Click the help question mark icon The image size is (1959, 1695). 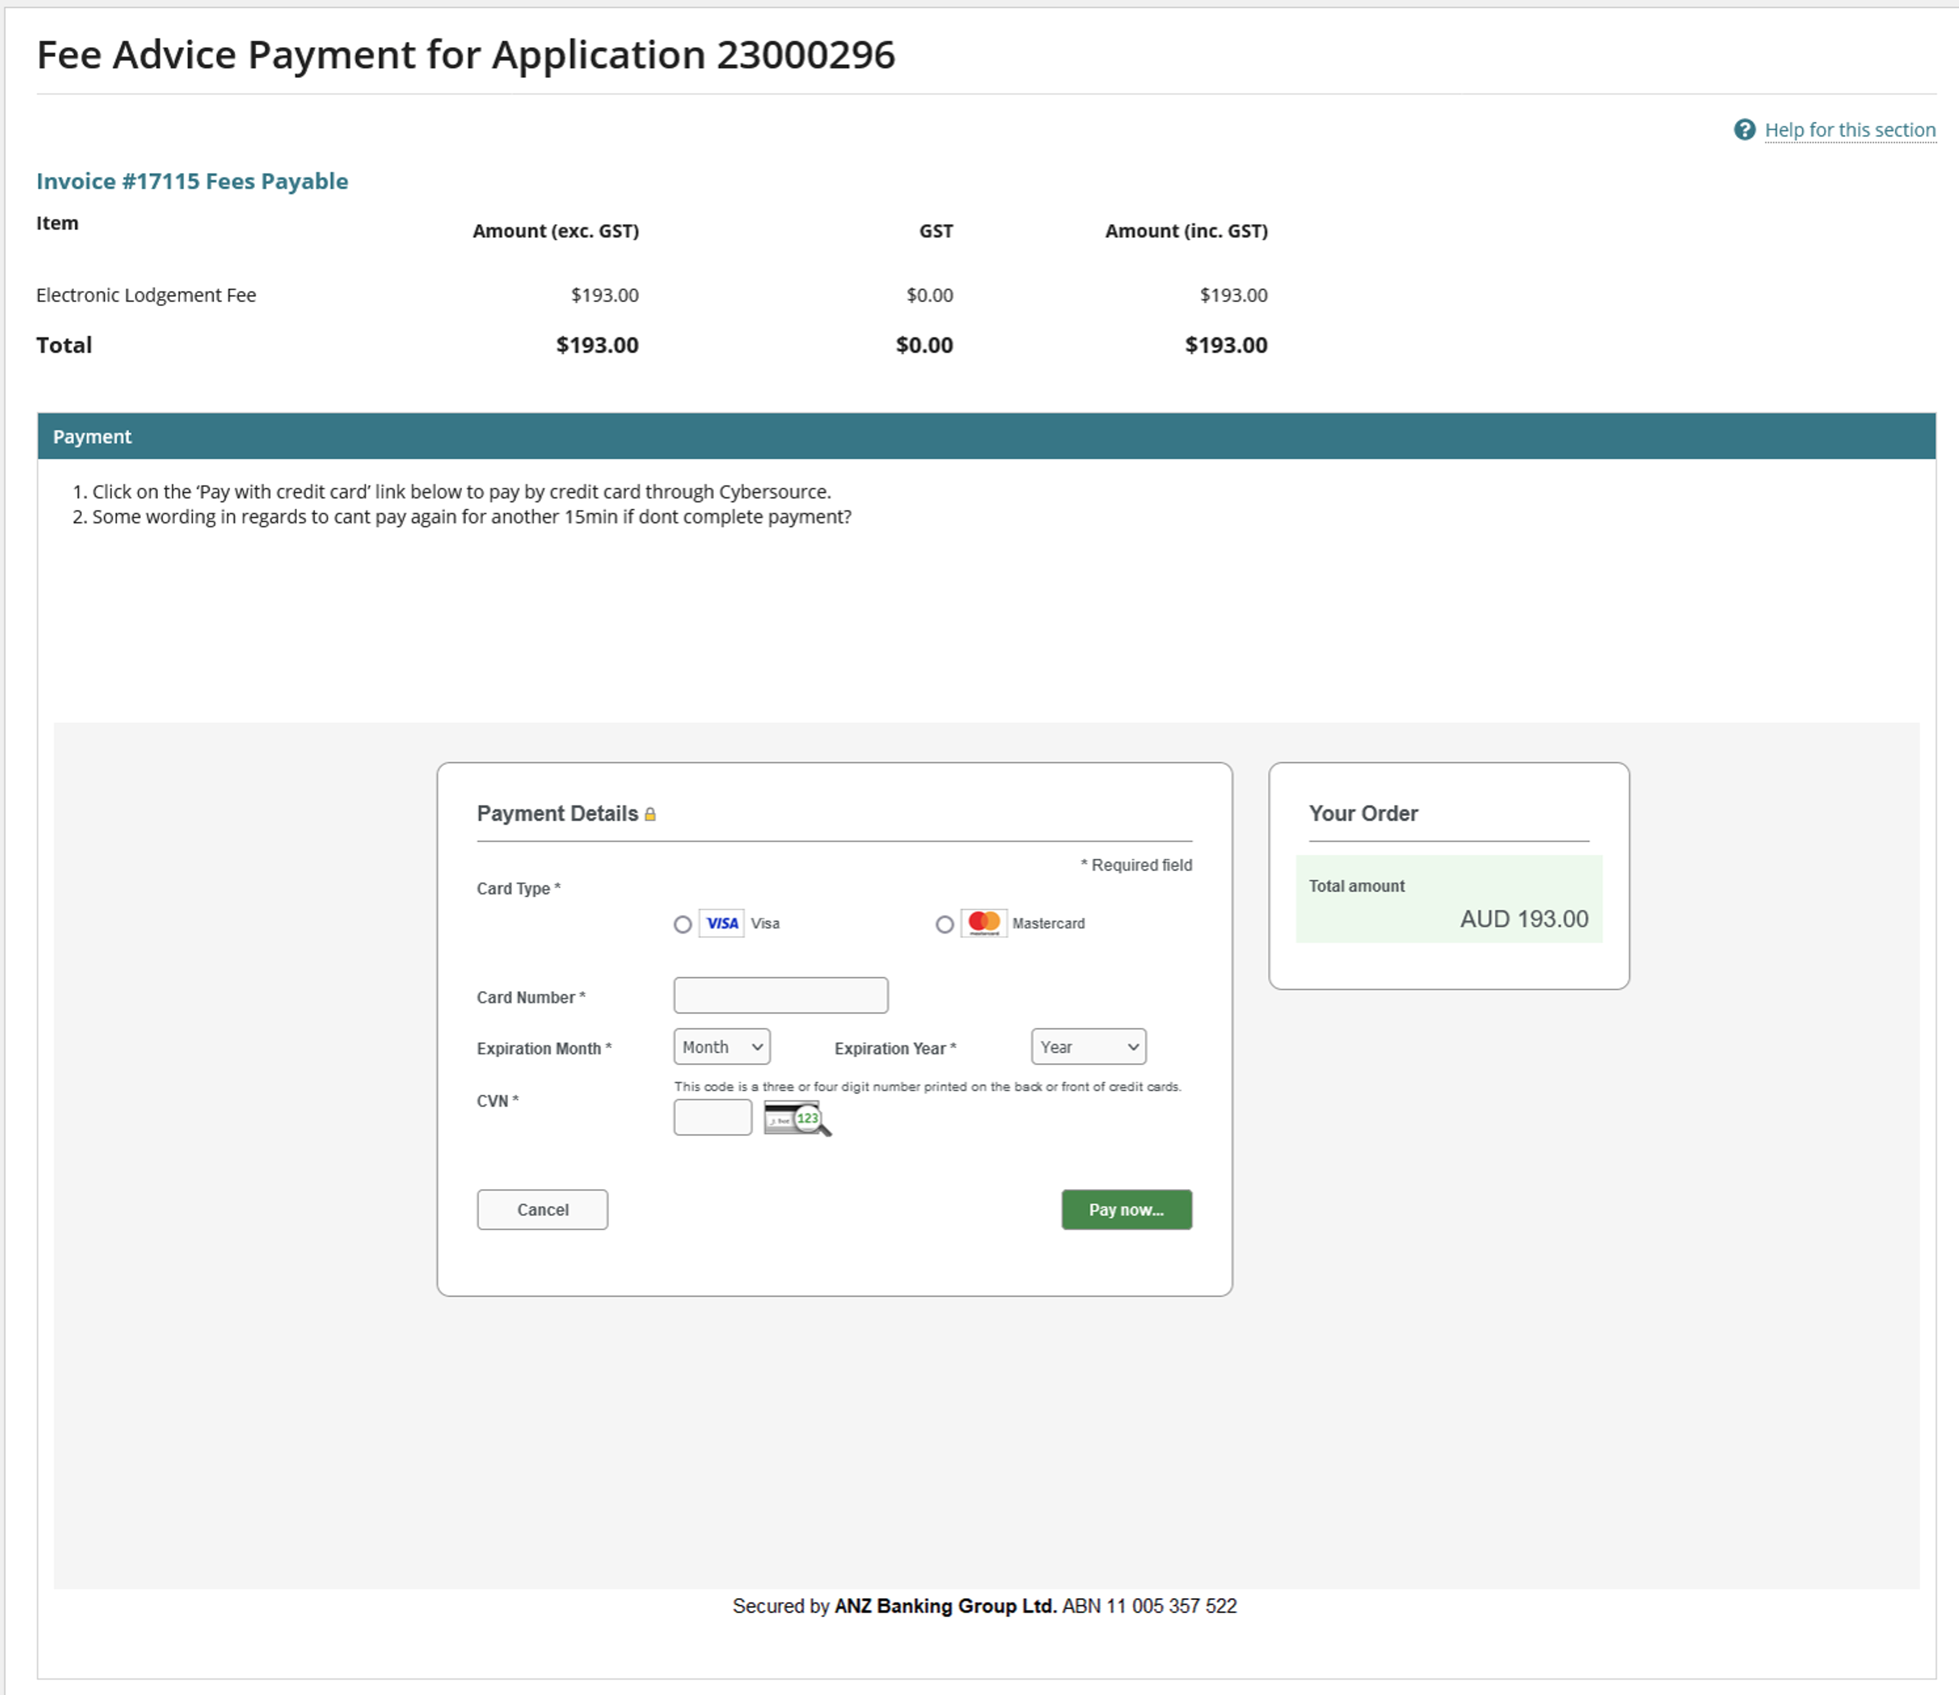(x=1744, y=130)
